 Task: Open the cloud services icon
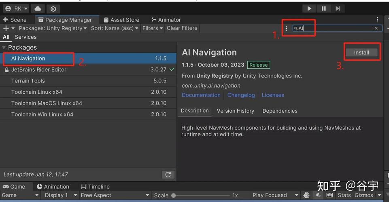tap(38, 8)
